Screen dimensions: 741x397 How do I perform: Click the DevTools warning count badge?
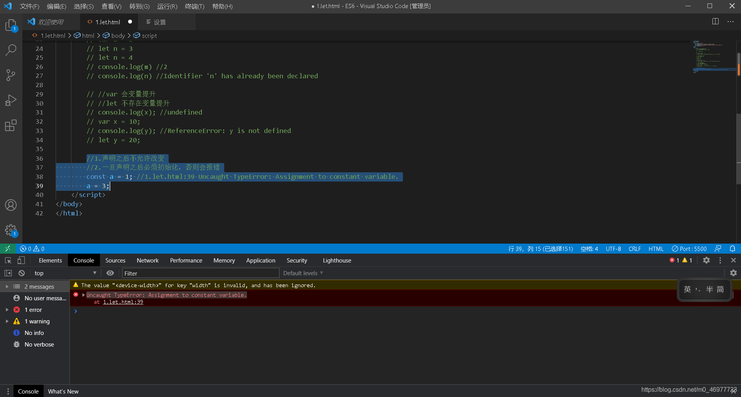(687, 260)
